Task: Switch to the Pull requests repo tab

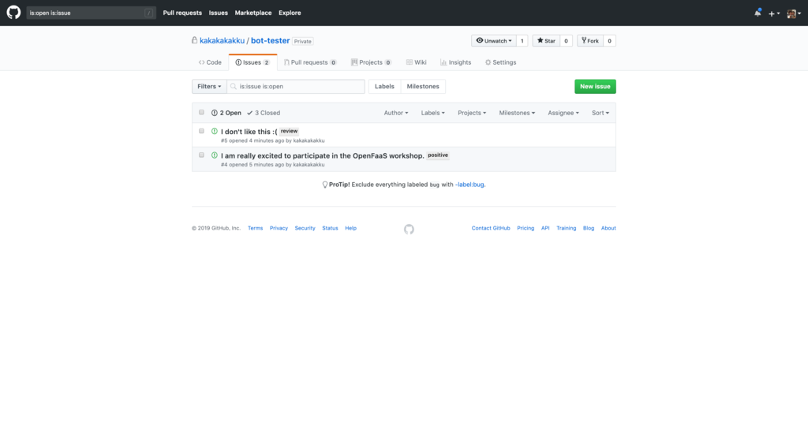Action: click(310, 62)
